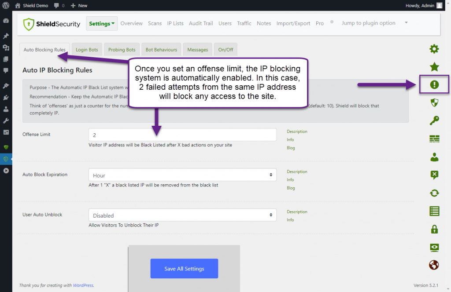Open Pro in plugin navigation
Screen dimensions: 451x292
320,23
